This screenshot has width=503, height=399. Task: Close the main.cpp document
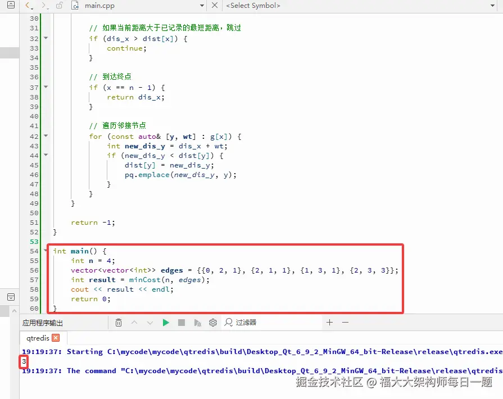click(x=215, y=5)
